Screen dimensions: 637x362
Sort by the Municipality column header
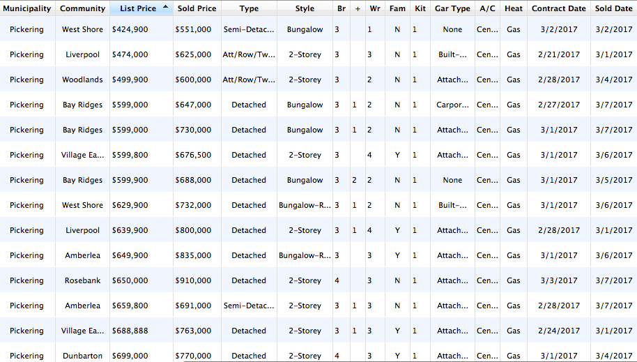[x=26, y=9]
